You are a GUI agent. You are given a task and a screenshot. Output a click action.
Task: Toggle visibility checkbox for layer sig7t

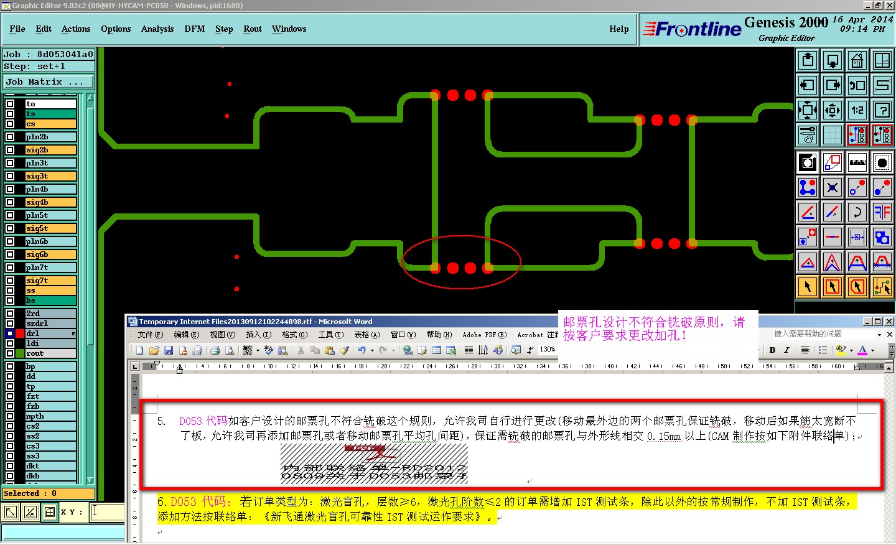coord(10,281)
